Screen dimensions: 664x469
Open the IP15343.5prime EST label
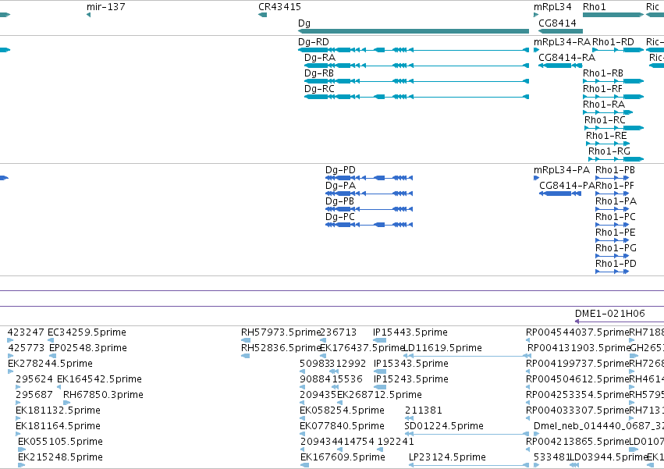point(410,364)
